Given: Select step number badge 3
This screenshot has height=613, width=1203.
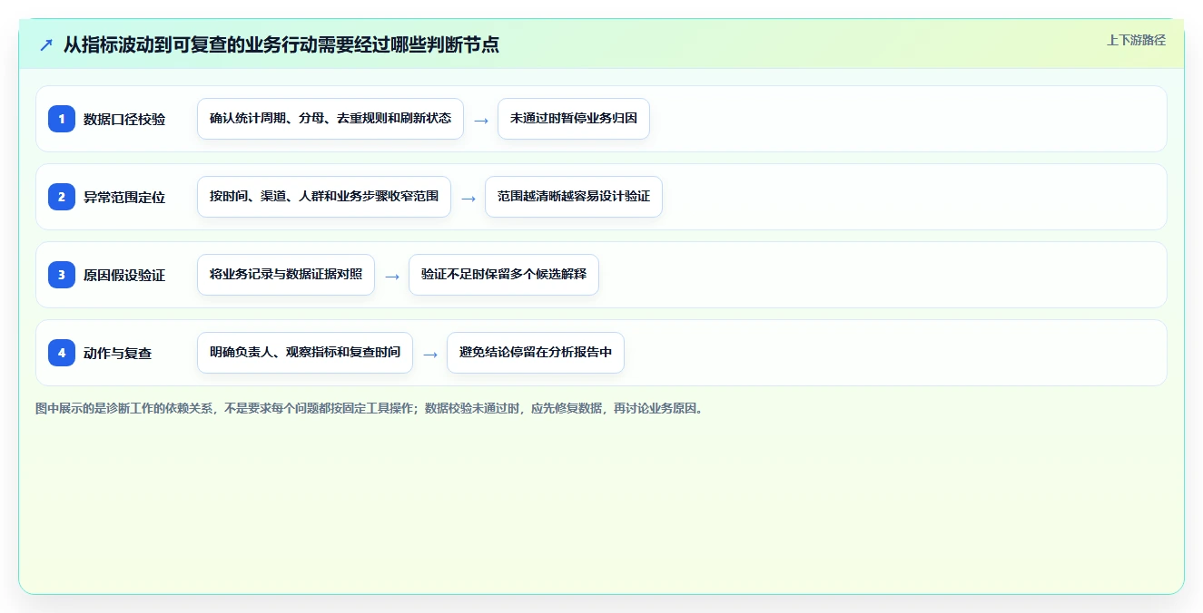Looking at the screenshot, I should (x=62, y=275).
